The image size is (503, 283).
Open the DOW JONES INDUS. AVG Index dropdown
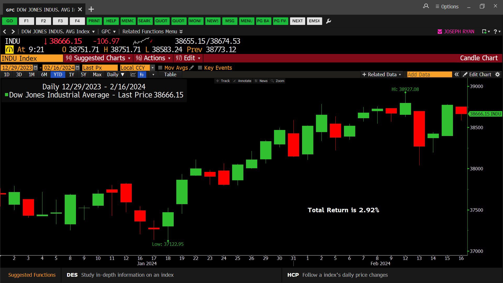coord(58,31)
